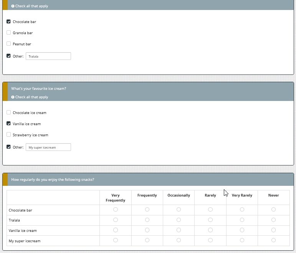
Task: Pick Never for My super icecream
Action: pos(273,240)
